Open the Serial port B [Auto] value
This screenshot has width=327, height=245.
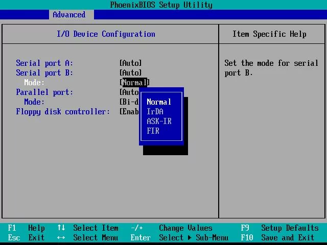click(x=131, y=72)
